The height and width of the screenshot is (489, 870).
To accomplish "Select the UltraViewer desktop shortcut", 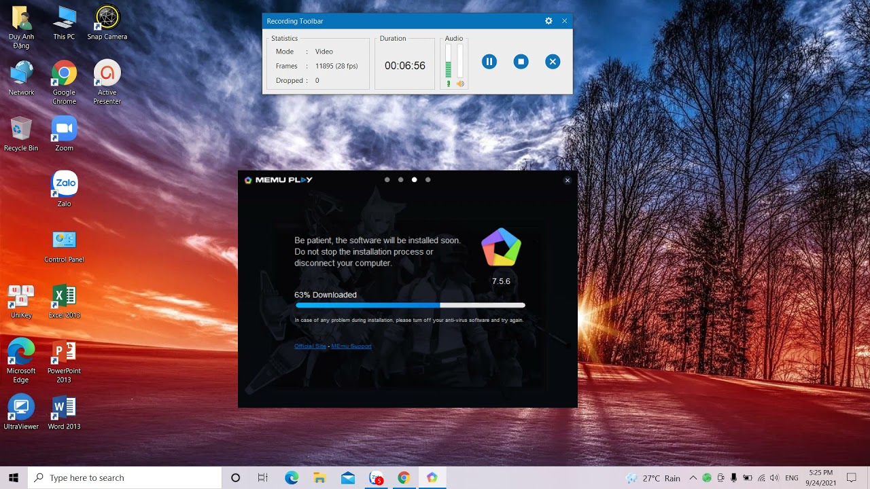I will coord(21,413).
